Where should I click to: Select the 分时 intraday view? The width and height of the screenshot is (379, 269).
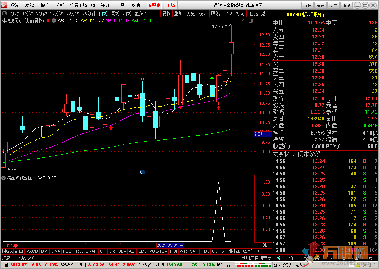[15, 13]
